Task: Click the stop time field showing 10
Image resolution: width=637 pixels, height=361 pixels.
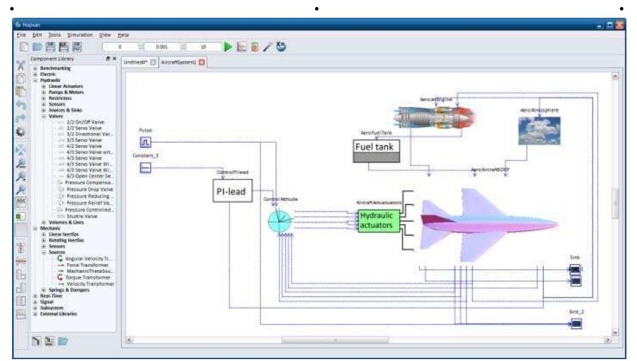Action: (203, 47)
